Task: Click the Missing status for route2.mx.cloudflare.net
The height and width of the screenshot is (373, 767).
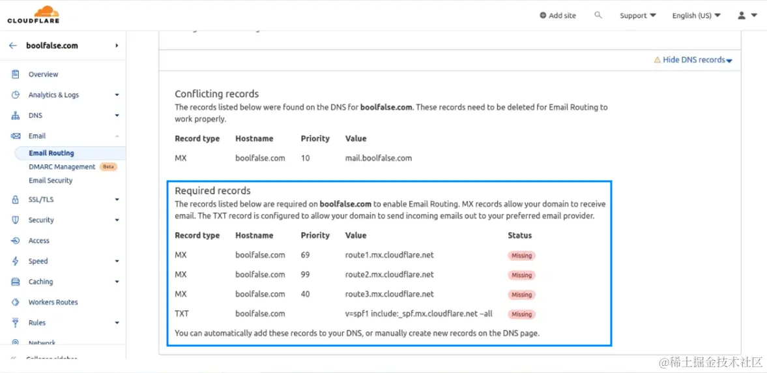Action: pos(521,275)
